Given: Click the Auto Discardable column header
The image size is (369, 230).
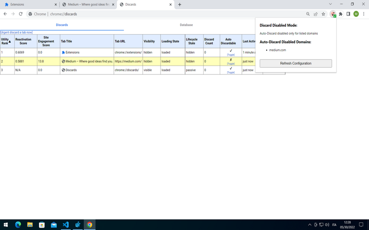Looking at the screenshot, I should 231,41.
